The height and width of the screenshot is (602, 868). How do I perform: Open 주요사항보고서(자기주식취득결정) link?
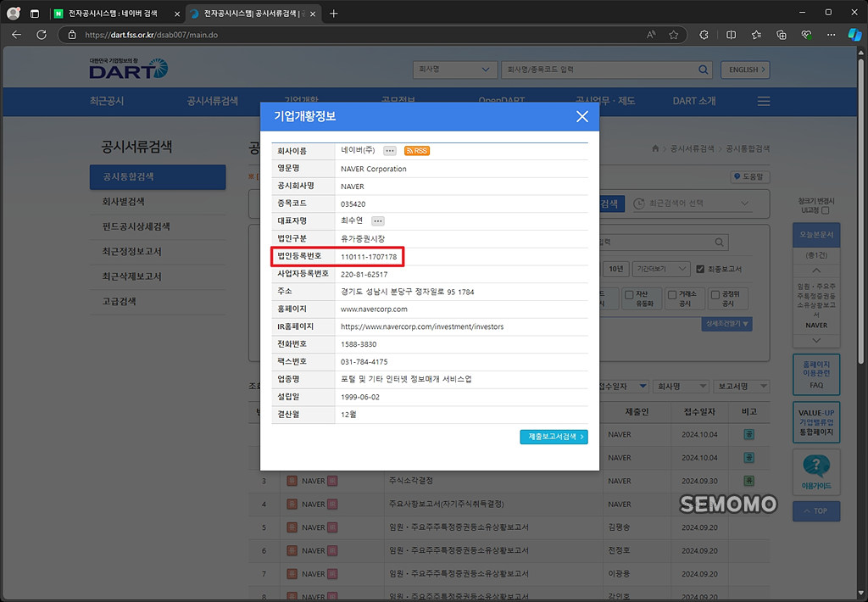pyautogui.click(x=446, y=504)
